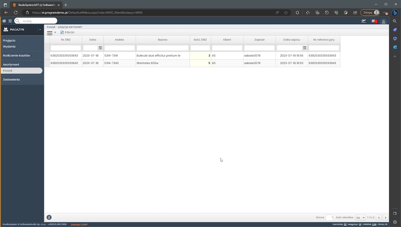The width and height of the screenshot is (401, 227).
Task: Open messages envelope with 3 notifications
Action: 374,21
